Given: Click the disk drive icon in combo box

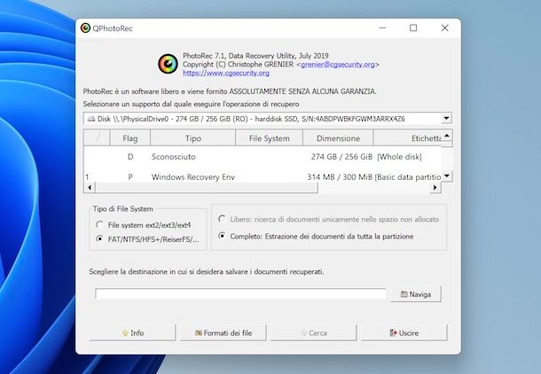Looking at the screenshot, I should [91, 119].
